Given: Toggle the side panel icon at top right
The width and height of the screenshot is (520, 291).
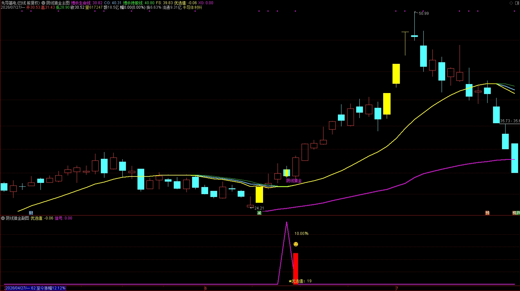Looking at the screenshot, I should click(x=517, y=3).
